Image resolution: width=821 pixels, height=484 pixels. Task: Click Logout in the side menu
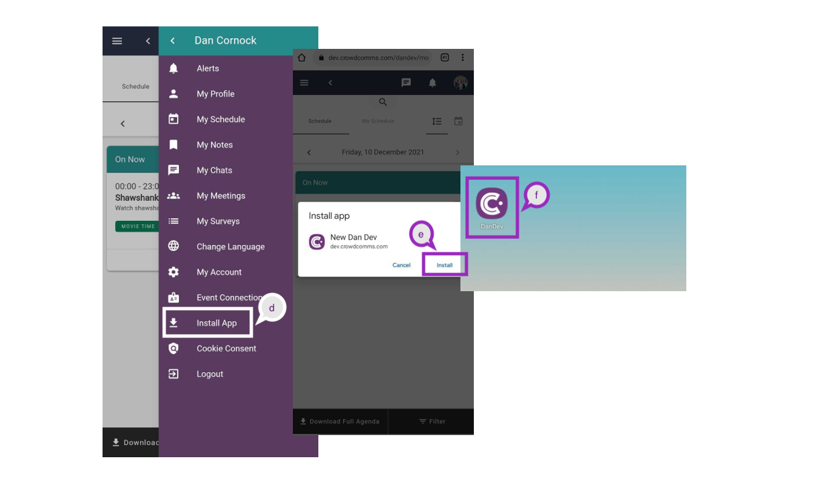click(210, 374)
